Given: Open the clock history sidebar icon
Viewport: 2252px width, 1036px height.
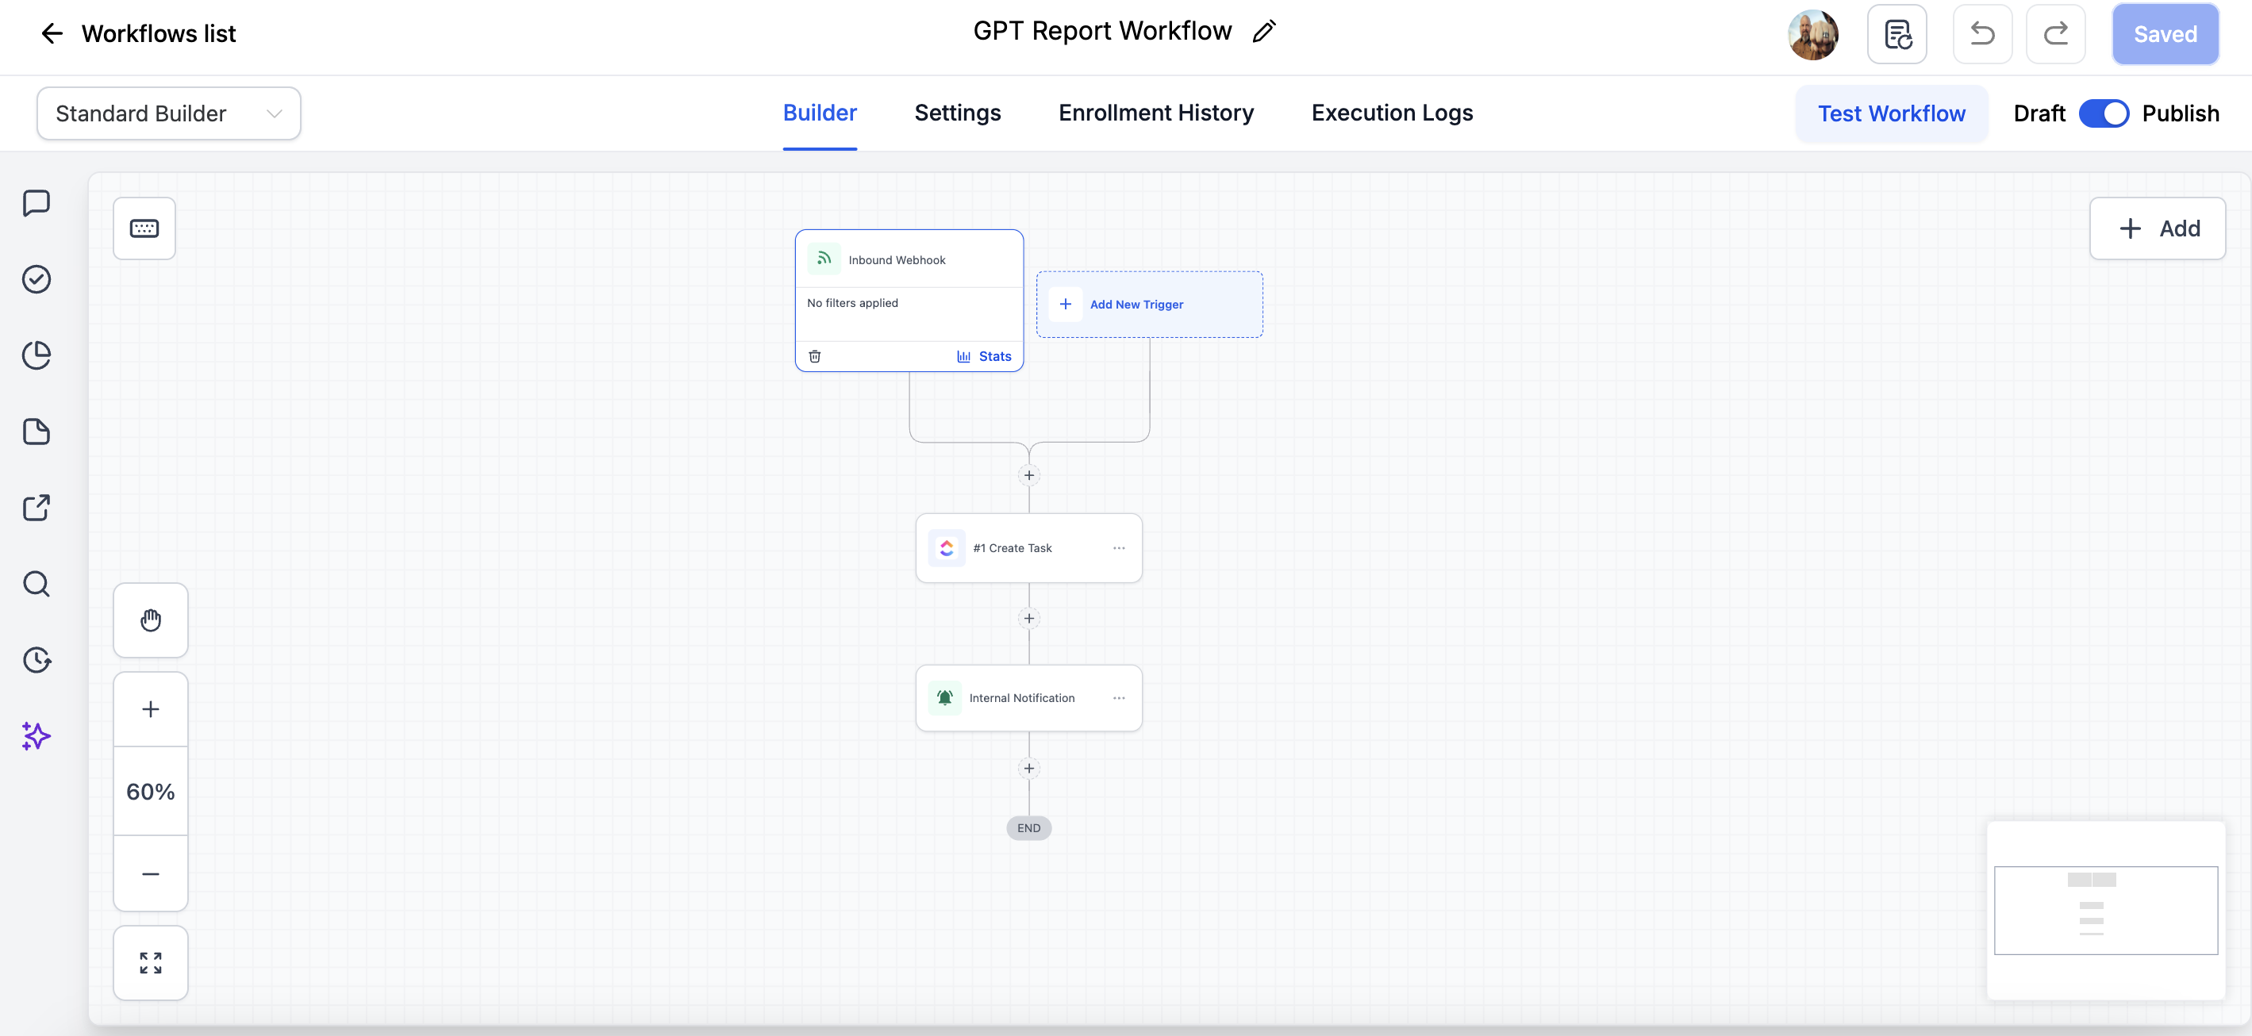Looking at the screenshot, I should (36, 659).
